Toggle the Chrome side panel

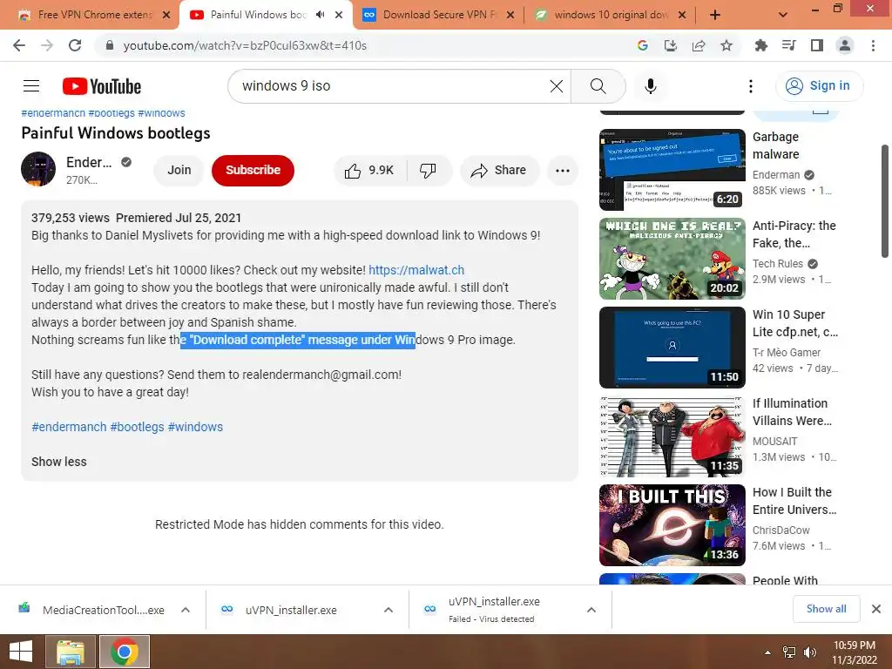click(816, 45)
